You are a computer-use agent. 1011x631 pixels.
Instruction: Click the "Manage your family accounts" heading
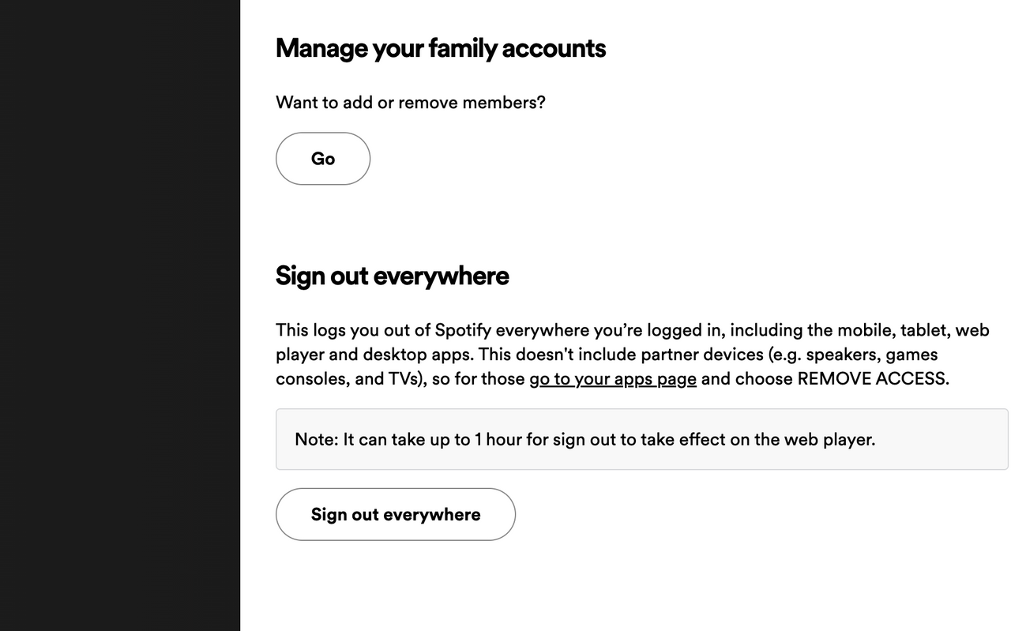coord(440,48)
